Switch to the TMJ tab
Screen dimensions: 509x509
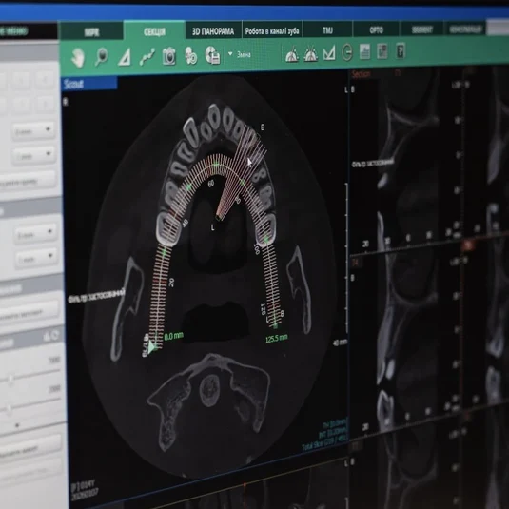click(327, 30)
